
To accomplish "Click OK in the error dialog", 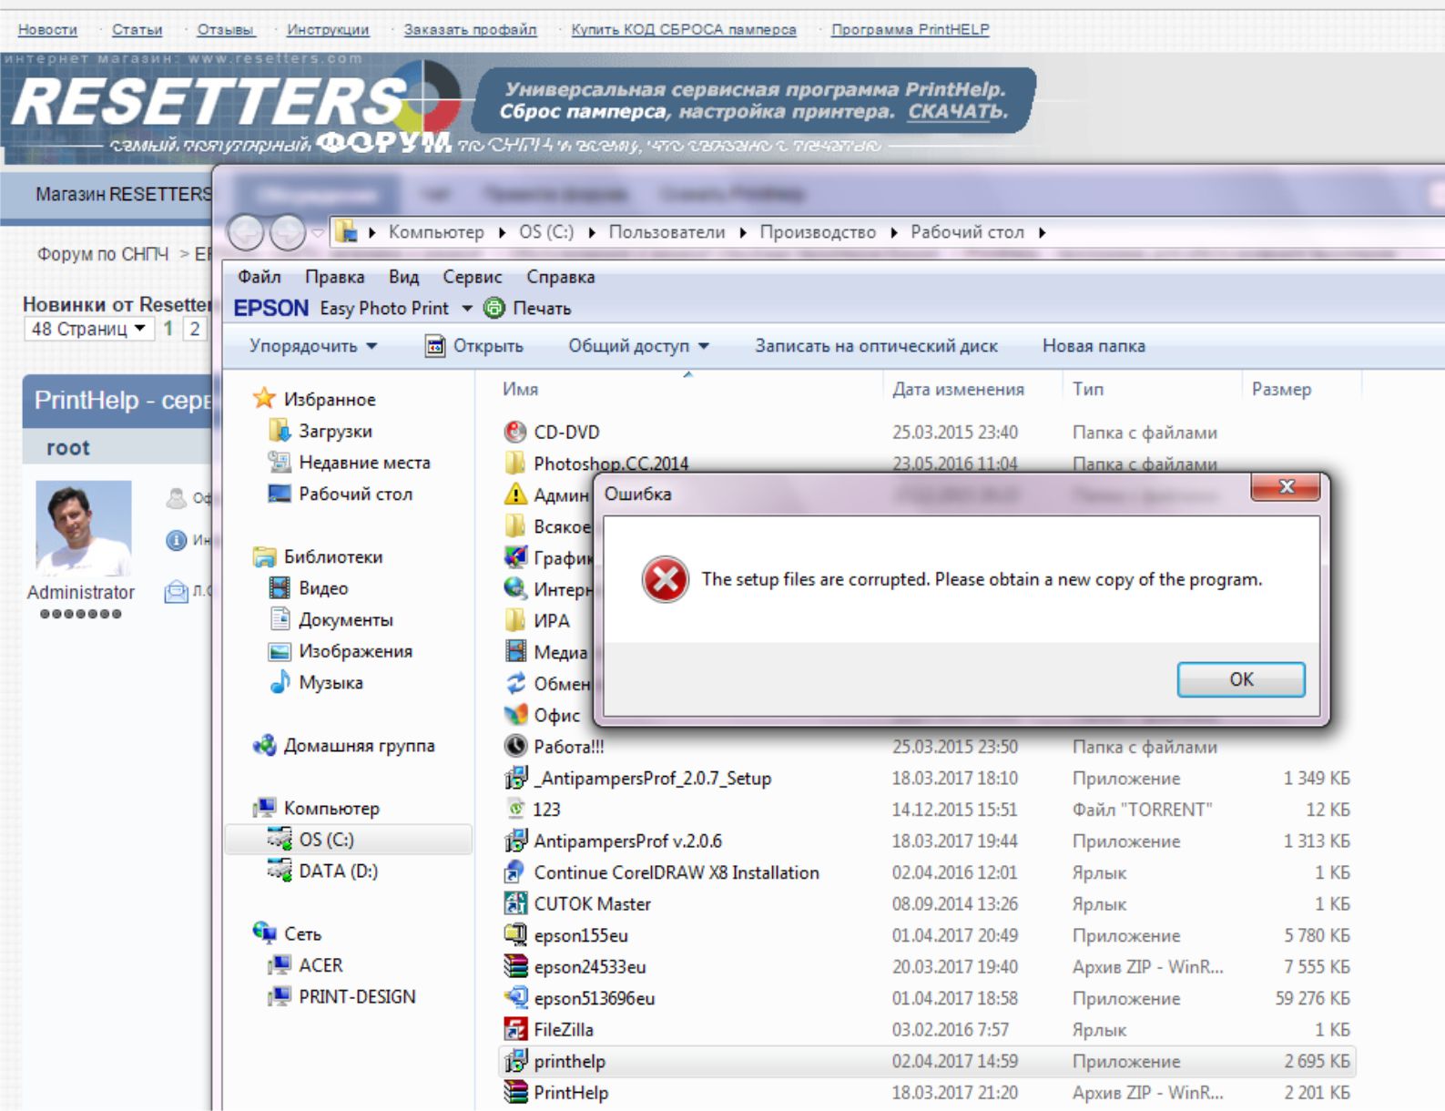I will click(x=1240, y=679).
